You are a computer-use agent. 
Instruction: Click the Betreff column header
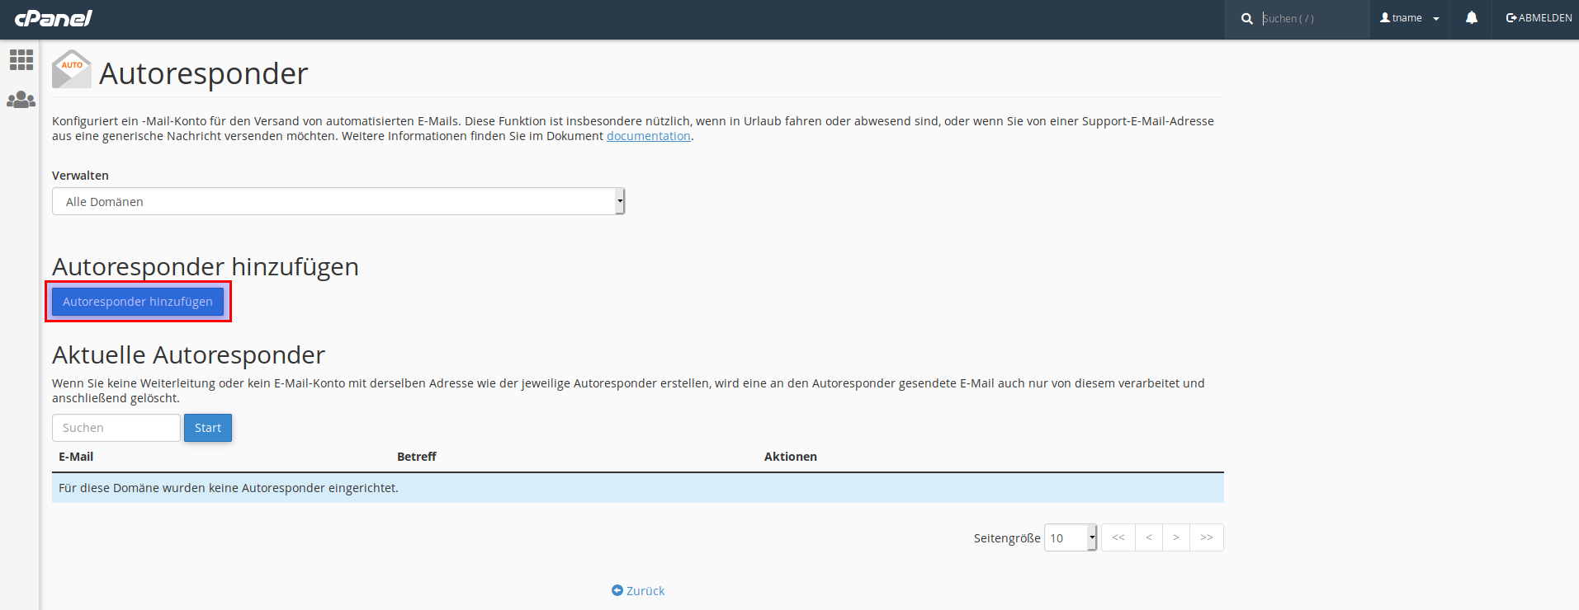417,457
